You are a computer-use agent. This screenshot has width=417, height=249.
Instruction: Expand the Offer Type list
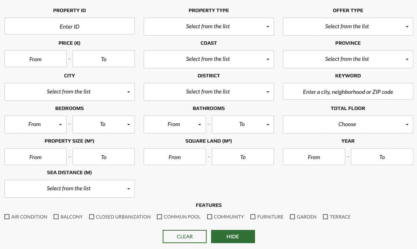(348, 27)
